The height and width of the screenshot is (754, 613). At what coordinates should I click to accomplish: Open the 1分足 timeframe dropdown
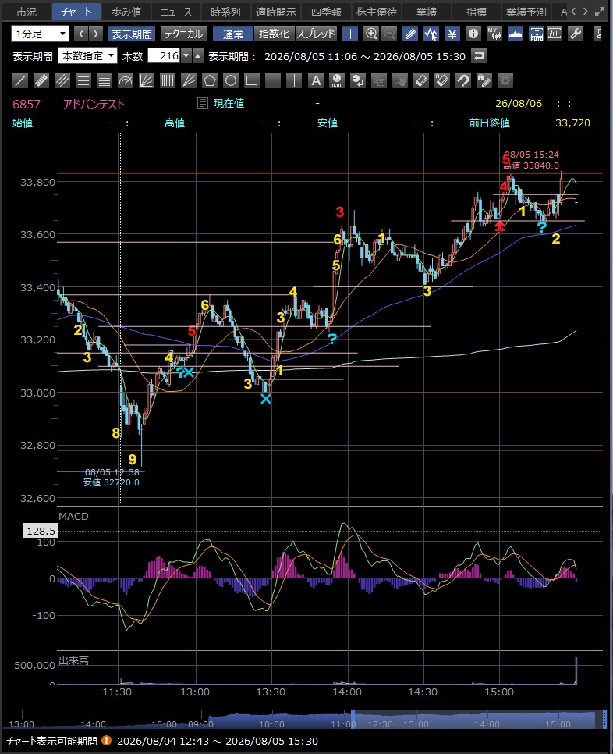(40, 34)
